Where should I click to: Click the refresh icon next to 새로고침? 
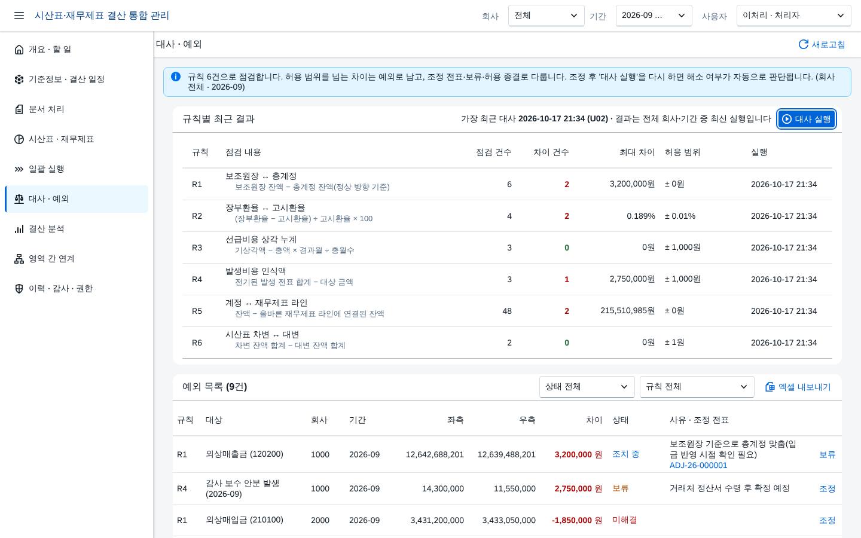coord(804,44)
